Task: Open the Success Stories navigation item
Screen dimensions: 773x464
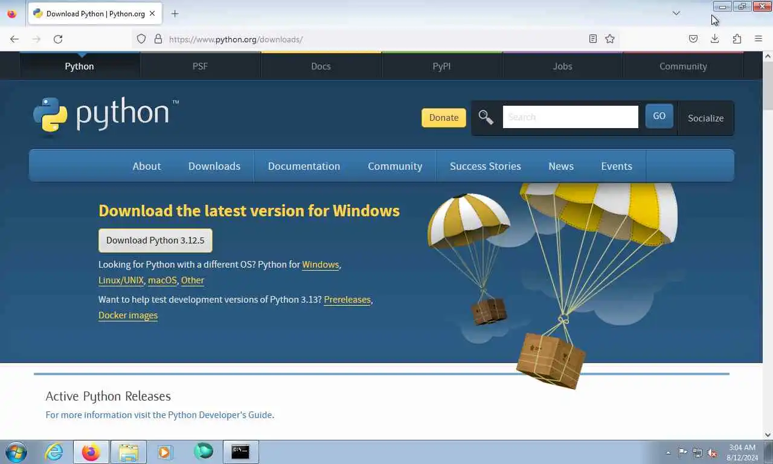Action: click(x=486, y=166)
